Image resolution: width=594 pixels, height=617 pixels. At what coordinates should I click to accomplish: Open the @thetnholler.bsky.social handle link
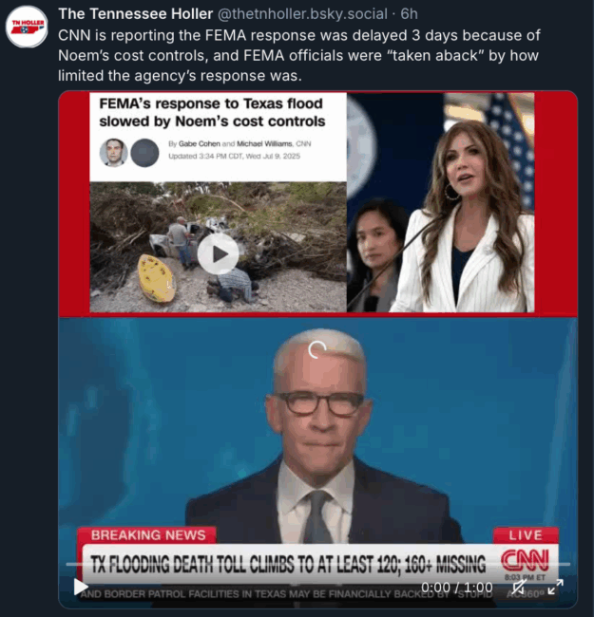coord(302,14)
